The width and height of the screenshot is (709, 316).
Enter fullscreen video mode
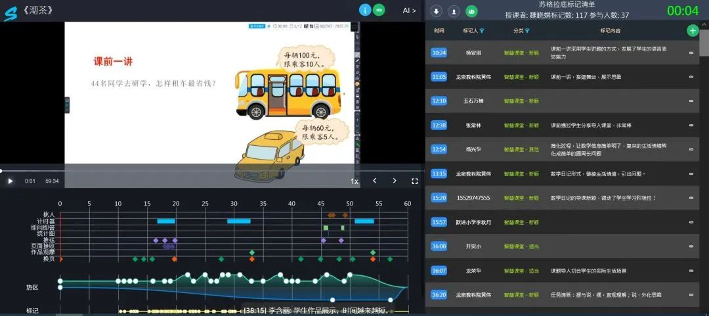(415, 181)
